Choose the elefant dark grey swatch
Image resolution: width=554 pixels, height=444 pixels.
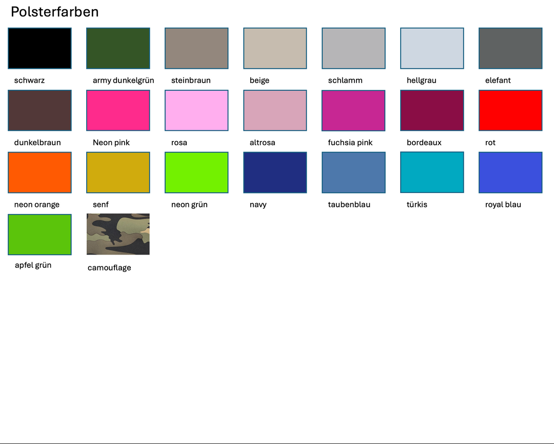510,48
